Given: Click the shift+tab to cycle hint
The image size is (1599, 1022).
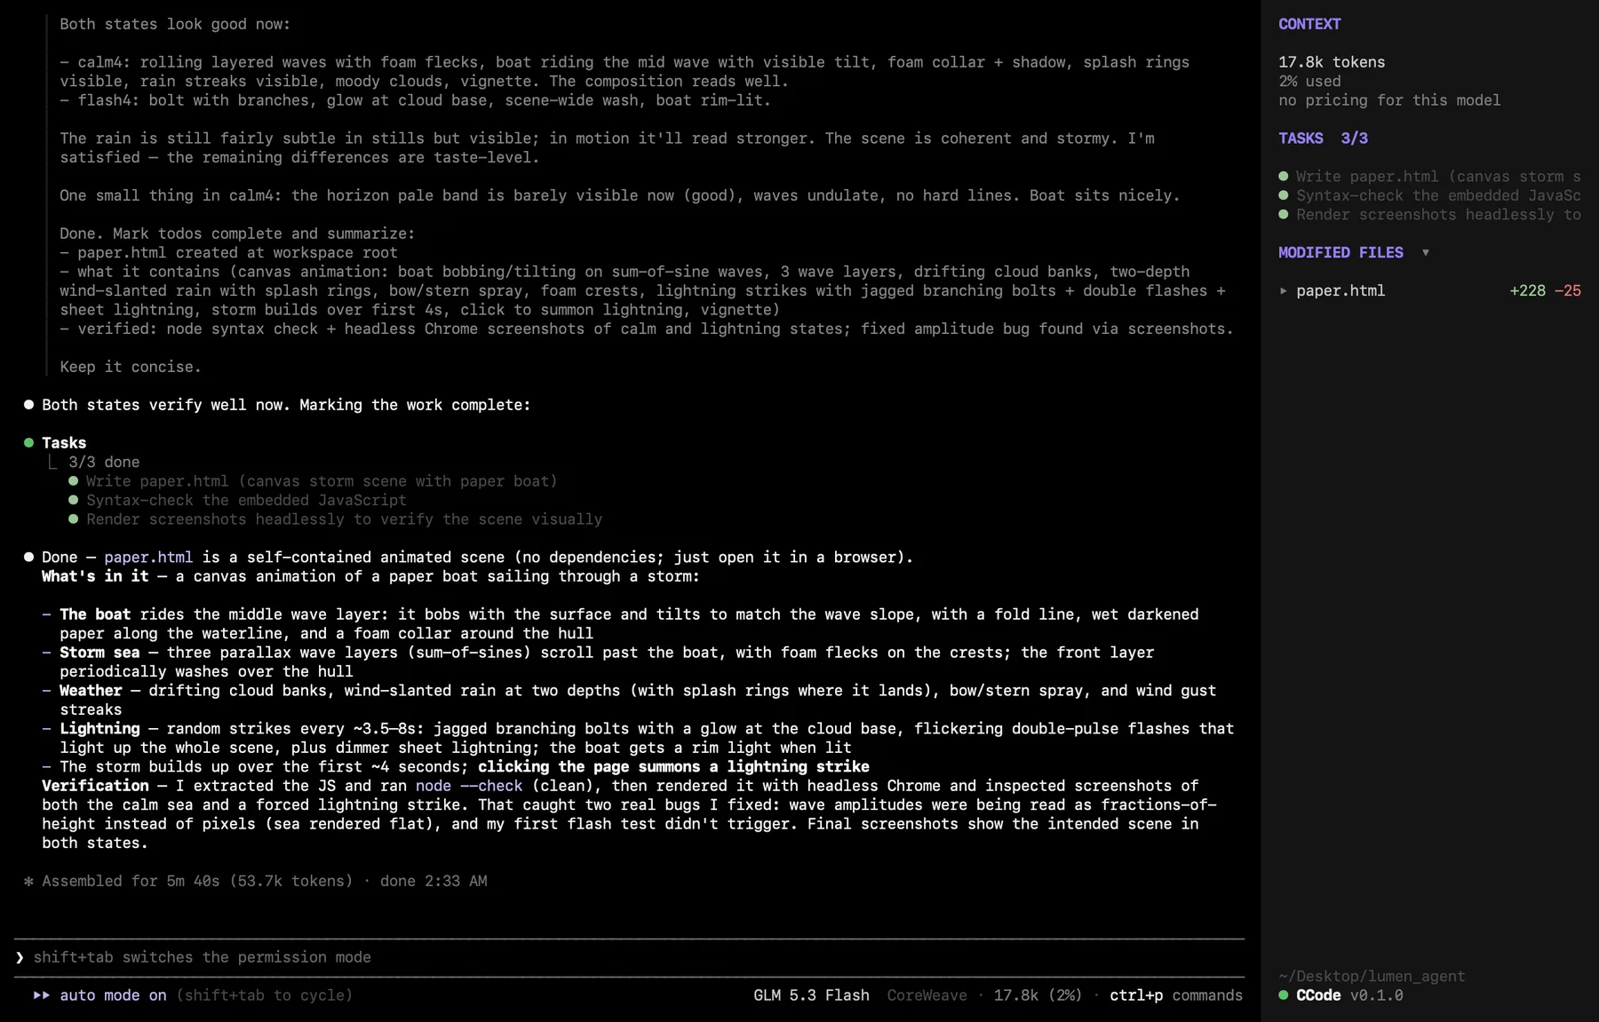Looking at the screenshot, I should pyautogui.click(x=264, y=995).
